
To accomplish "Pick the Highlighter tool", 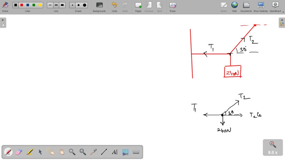I will (x=29, y=152).
